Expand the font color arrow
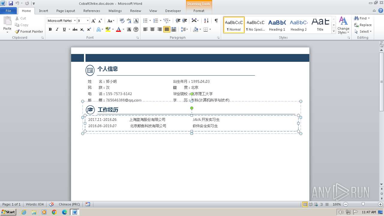The height and width of the screenshot is (216, 384). (124, 29)
